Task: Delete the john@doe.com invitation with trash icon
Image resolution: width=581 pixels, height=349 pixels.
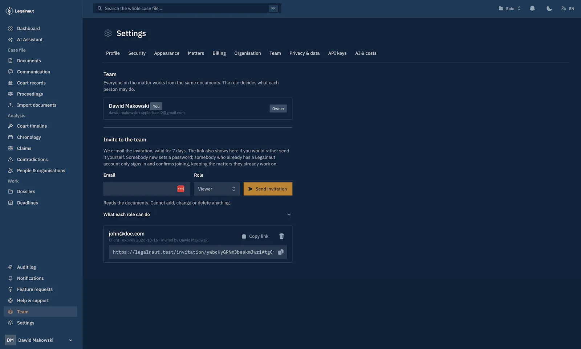Action: click(281, 236)
